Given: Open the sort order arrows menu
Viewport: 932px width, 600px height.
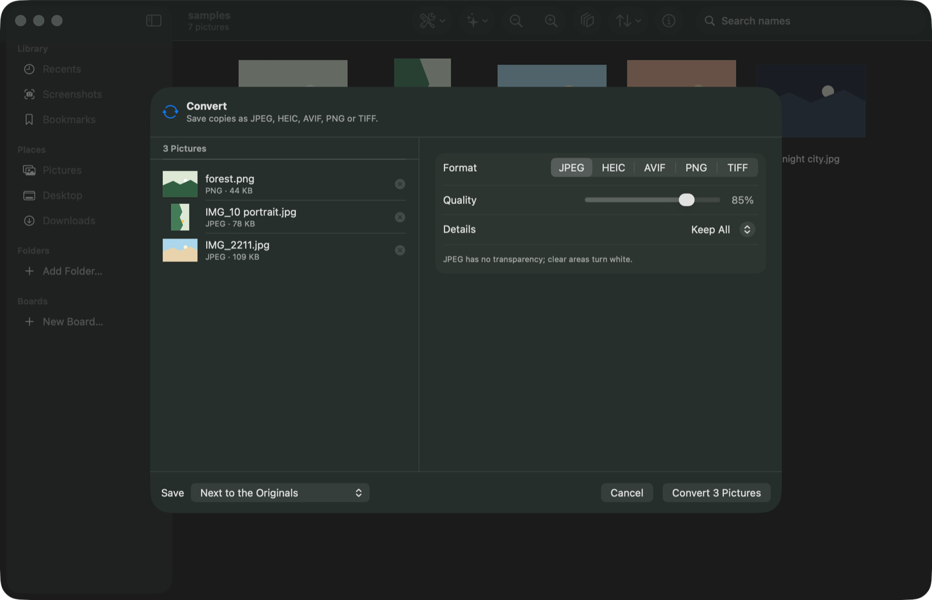Looking at the screenshot, I should (x=628, y=21).
